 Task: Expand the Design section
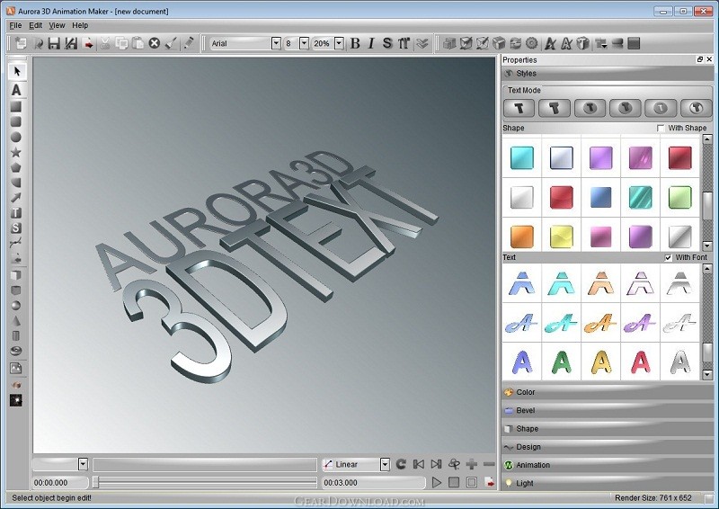tap(608, 447)
